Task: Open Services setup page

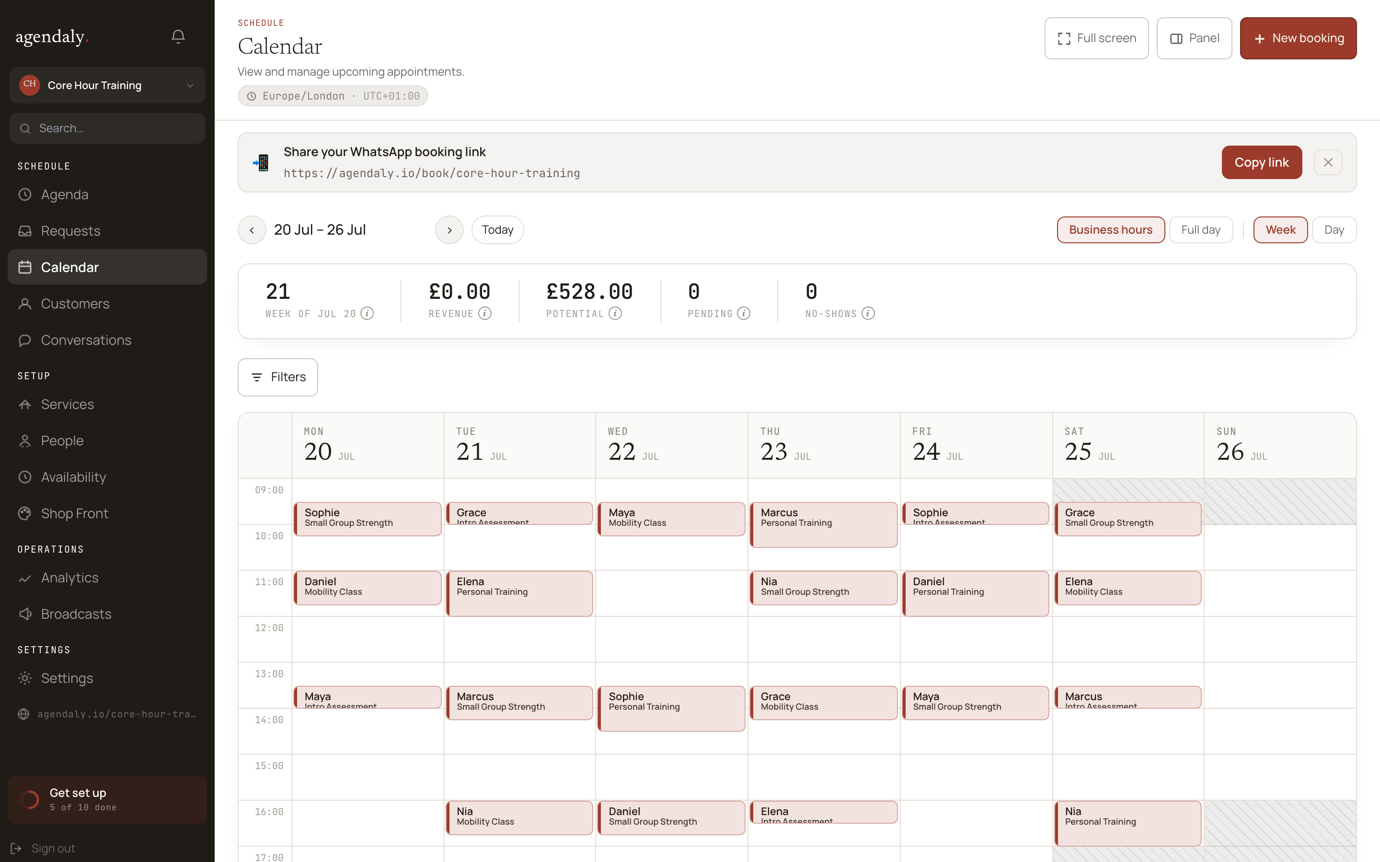Action: click(x=107, y=404)
